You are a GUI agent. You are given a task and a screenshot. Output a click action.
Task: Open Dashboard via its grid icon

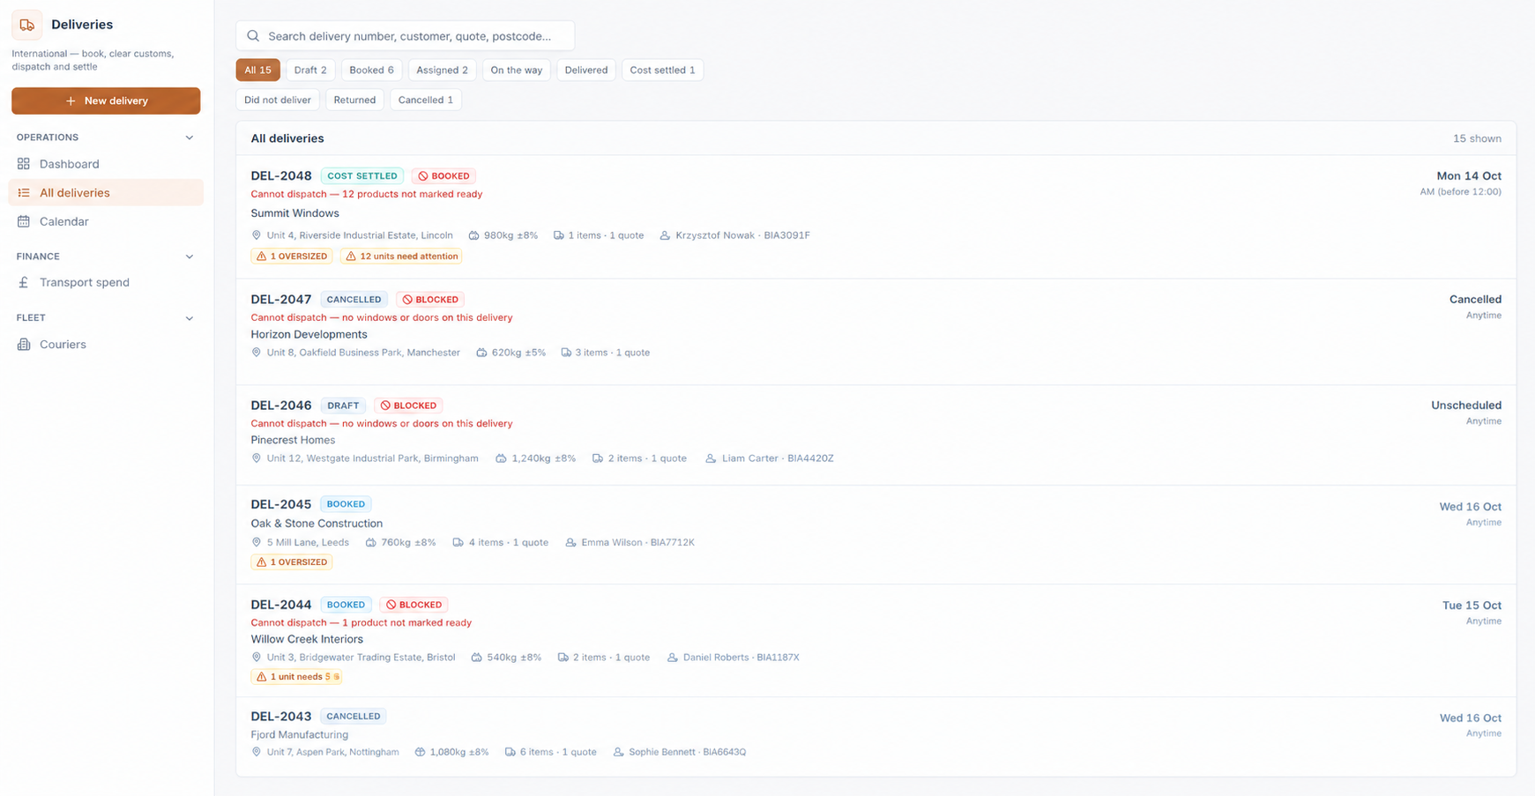[24, 164]
